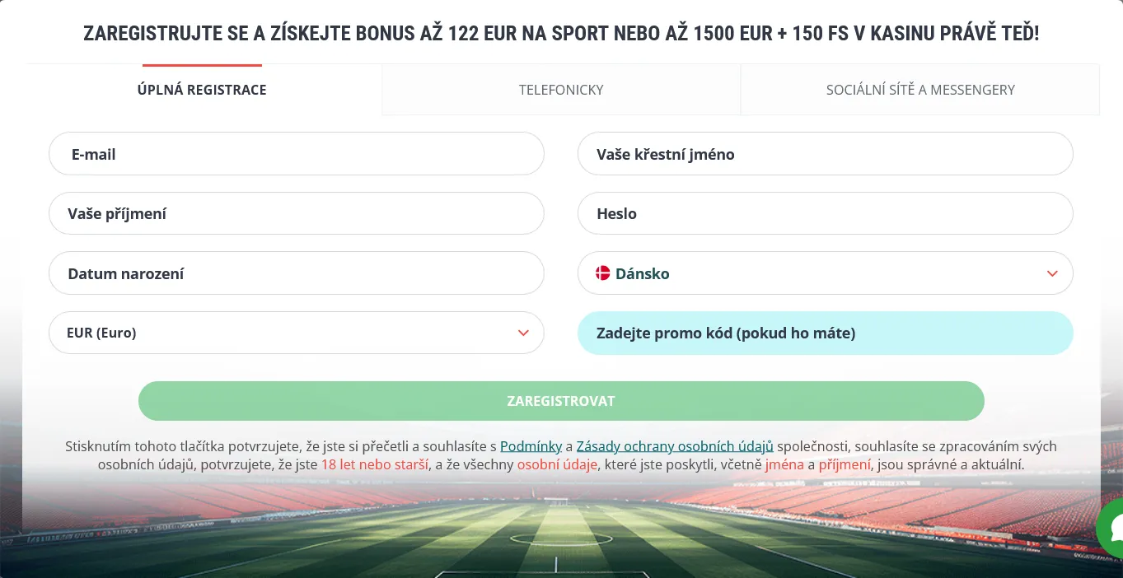This screenshot has height=578, width=1123.
Task: Click the '18 let nebo starší' highlighted text
Action: (374, 464)
